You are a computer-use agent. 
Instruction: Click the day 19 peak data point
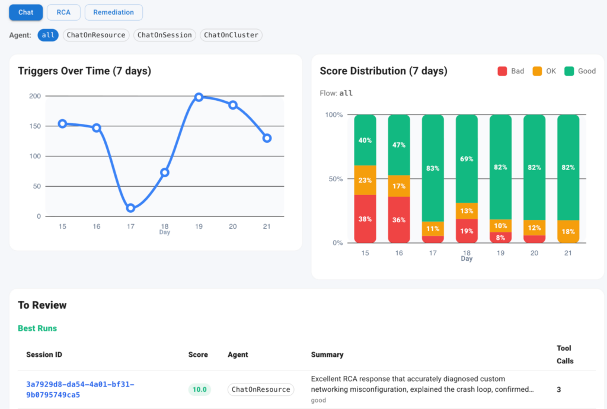199,97
